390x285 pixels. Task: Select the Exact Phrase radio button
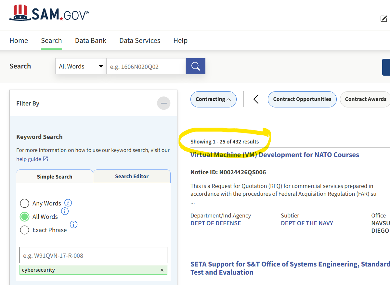point(24,230)
